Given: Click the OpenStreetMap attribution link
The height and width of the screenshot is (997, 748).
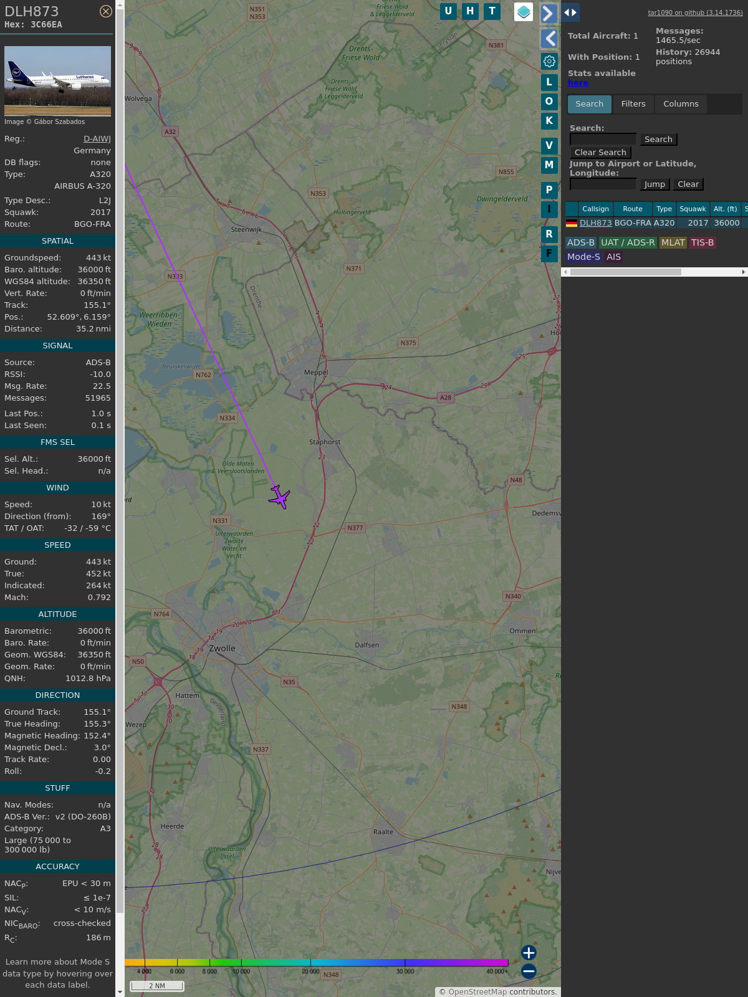Looking at the screenshot, I should coord(477,992).
